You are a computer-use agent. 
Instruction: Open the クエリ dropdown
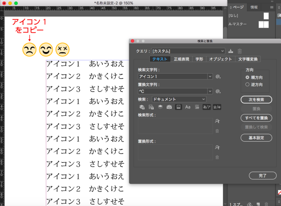tap(188, 51)
